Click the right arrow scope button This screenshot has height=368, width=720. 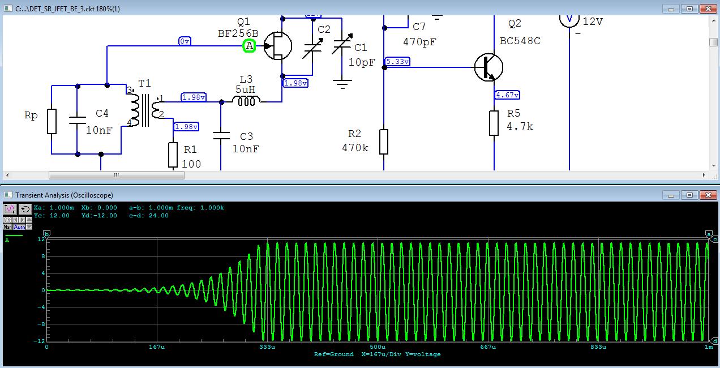pos(22,220)
